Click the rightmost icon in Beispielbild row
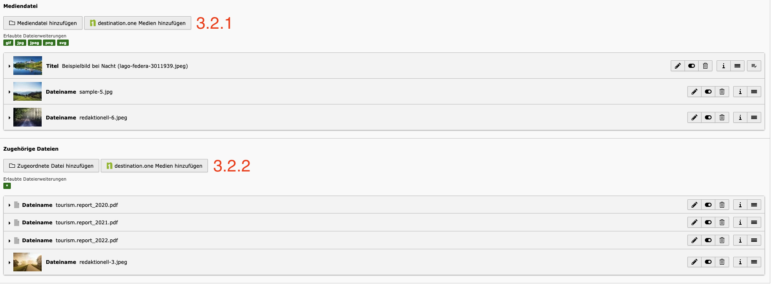 pos(754,66)
